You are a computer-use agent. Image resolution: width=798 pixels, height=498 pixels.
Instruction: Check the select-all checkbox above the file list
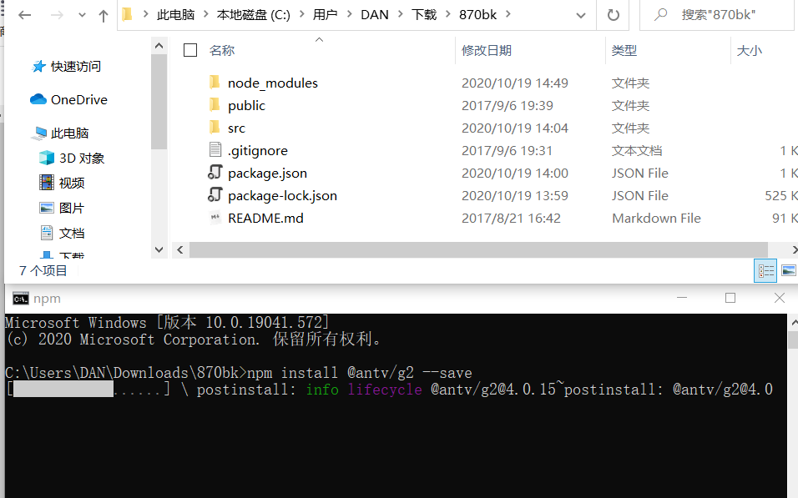point(190,50)
